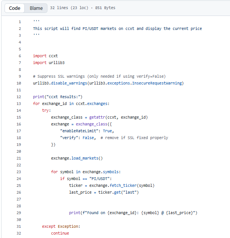Viewport: 230px width, 238px height.
Task: Click 'ccxt.exchanges' in the for loop
Action: (x=92, y=104)
